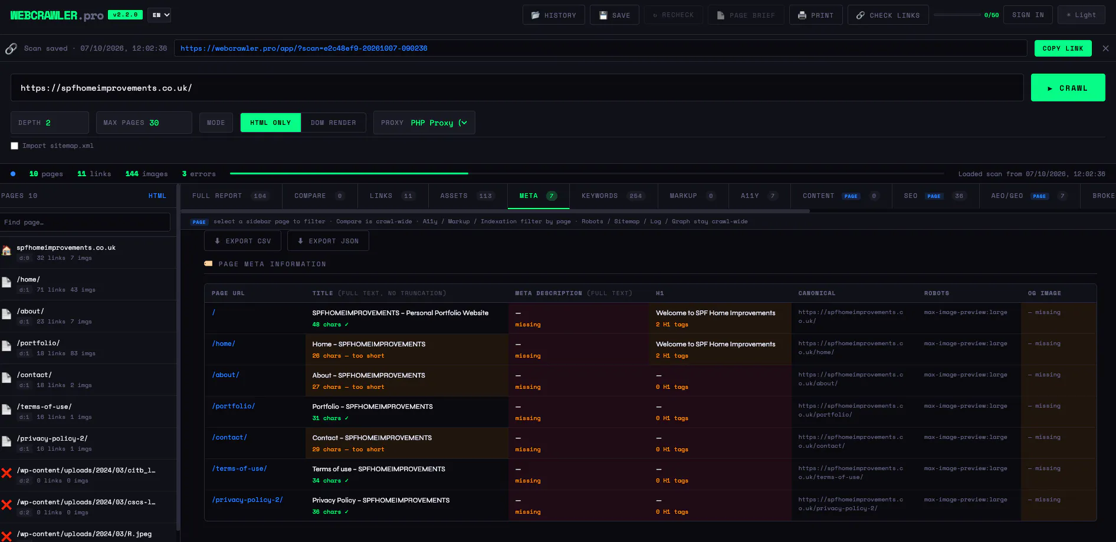Viewport: 1116px width, 542px height.
Task: Open /terms-of-use/ link in meta table
Action: pyautogui.click(x=239, y=468)
